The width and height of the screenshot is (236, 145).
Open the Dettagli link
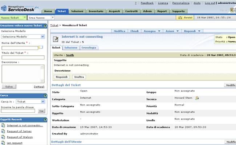39,87
